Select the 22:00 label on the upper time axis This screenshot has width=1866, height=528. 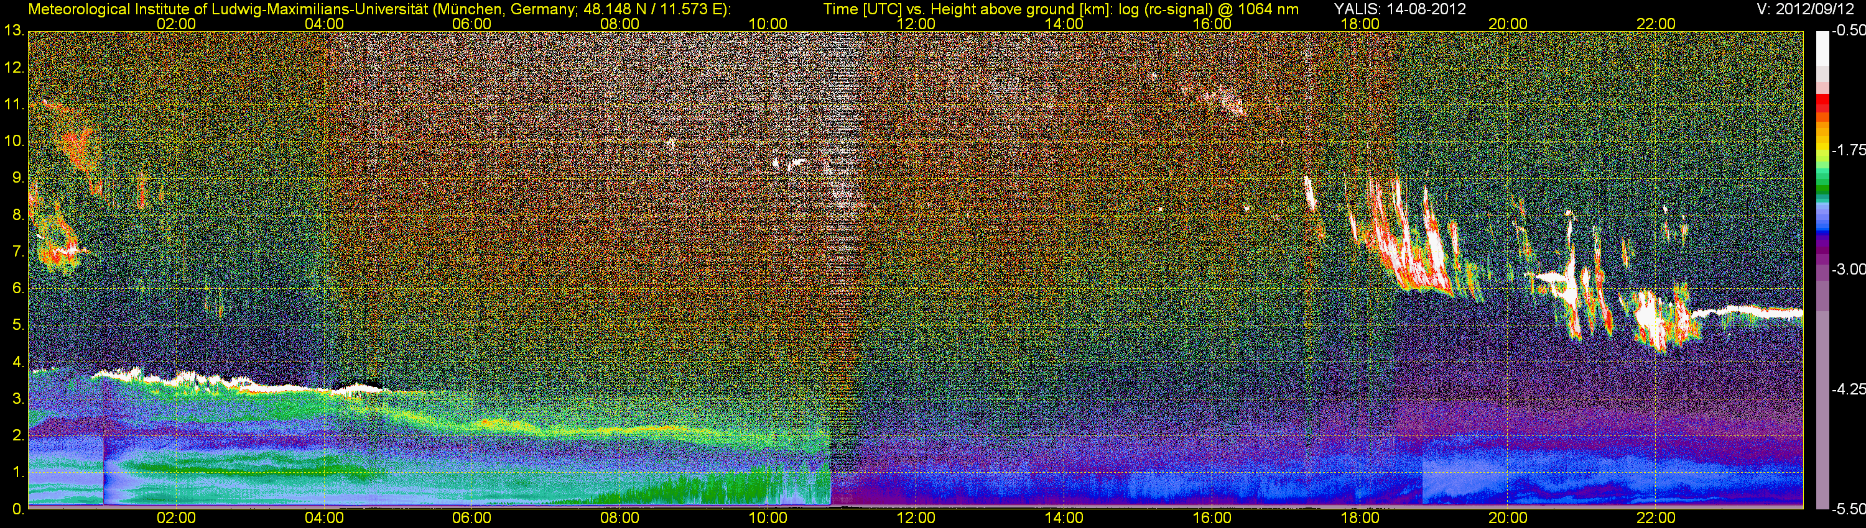[x=1656, y=24]
